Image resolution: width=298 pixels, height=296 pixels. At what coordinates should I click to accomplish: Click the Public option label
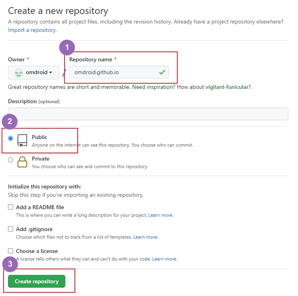click(39, 137)
